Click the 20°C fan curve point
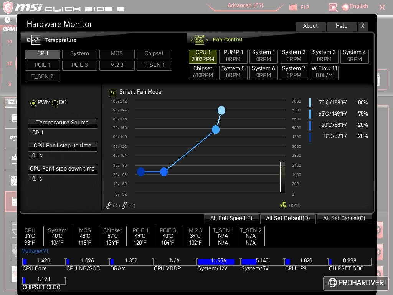393x295 pixels. tap(163, 172)
